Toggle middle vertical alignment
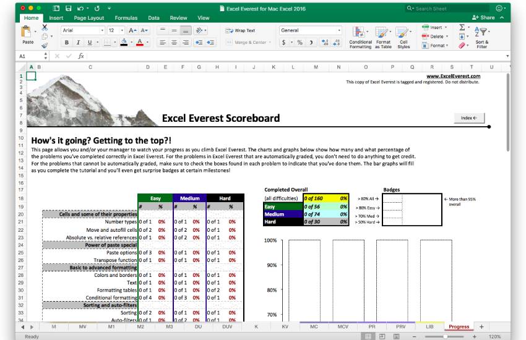 [x=174, y=30]
